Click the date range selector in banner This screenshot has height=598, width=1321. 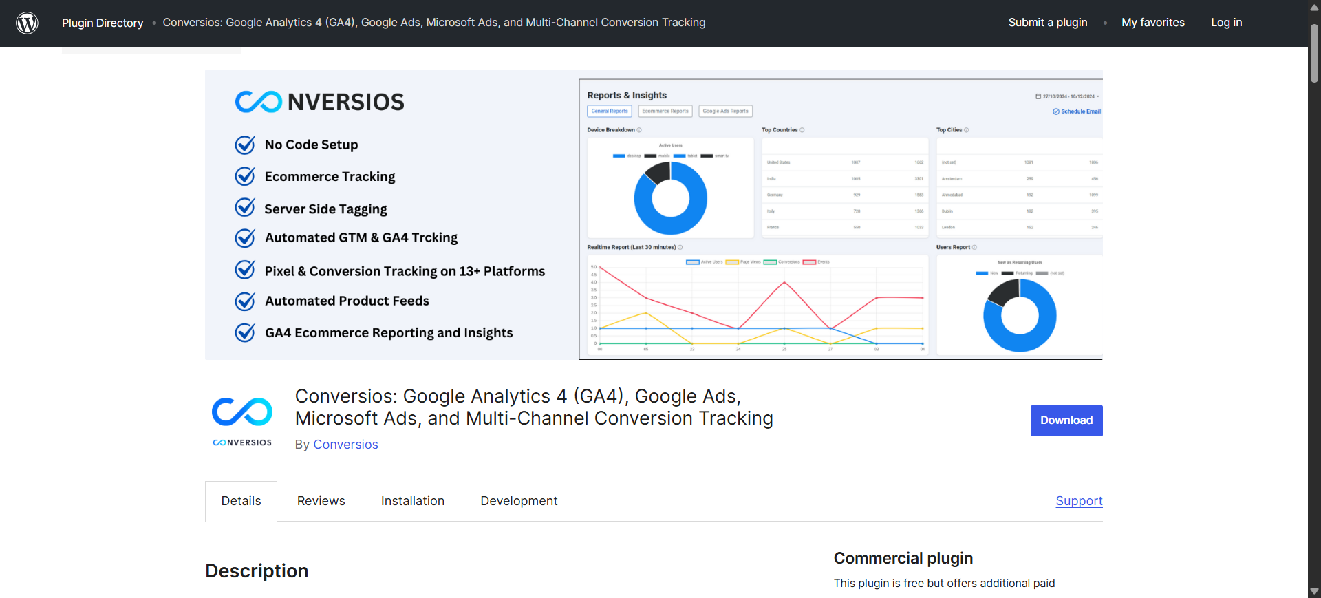(x=1068, y=96)
